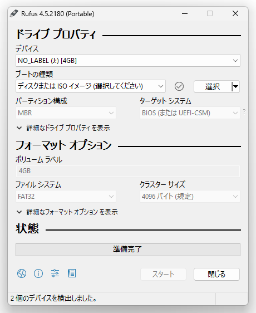This screenshot has height=313, width=256.
Task: Click the ドライブ プロパティ heading
Action: point(56,34)
